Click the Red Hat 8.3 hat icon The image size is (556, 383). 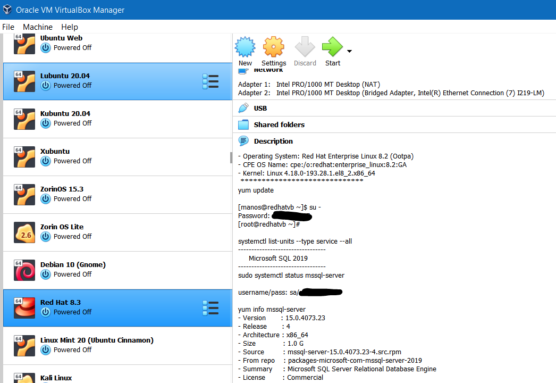point(24,308)
